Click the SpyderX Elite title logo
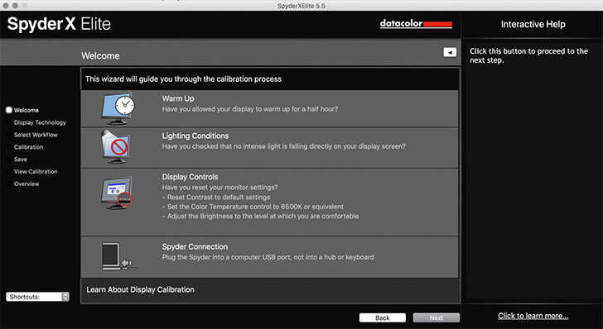Viewport: 603px width, 329px height. (59, 24)
